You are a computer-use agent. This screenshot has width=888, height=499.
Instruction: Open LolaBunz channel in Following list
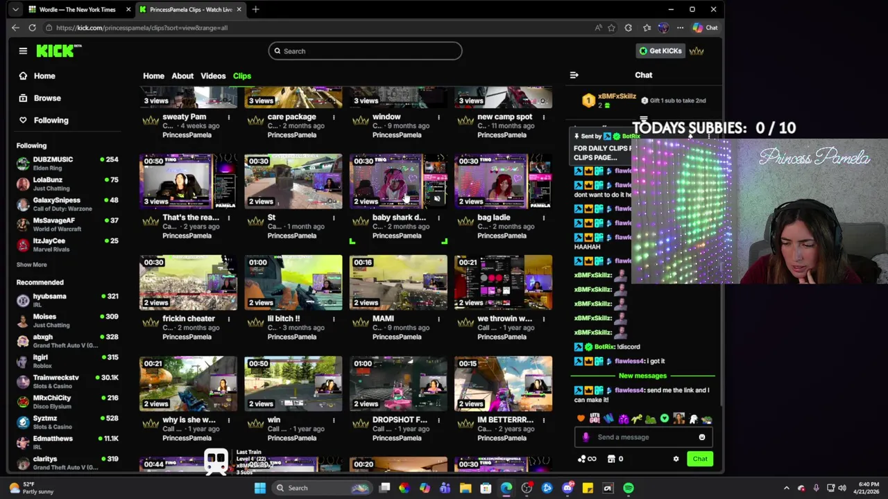[67, 184]
